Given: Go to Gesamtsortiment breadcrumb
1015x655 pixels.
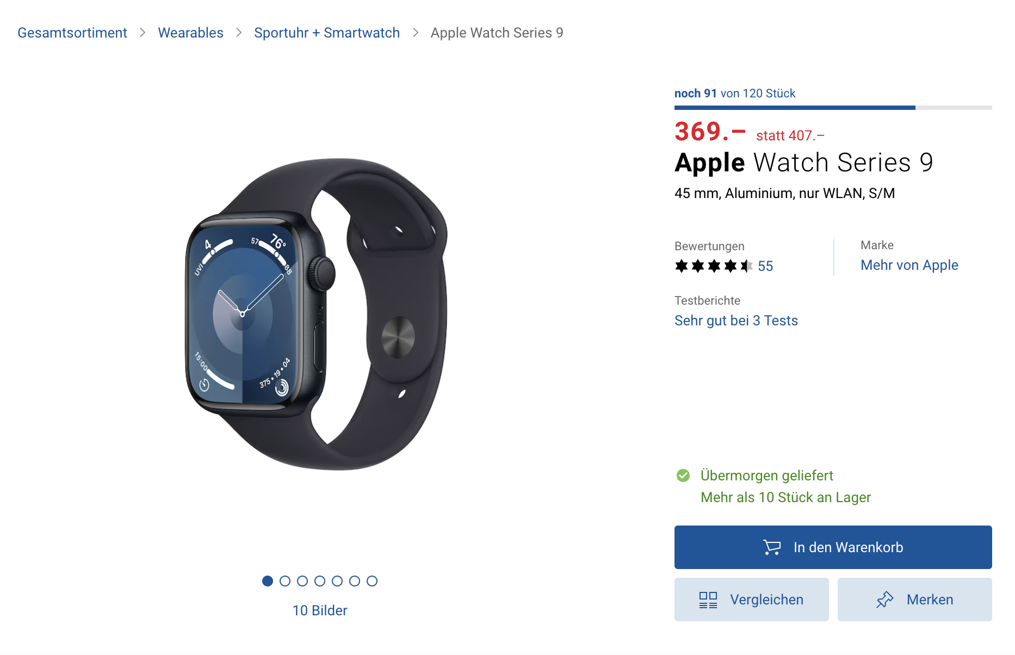Looking at the screenshot, I should [x=72, y=33].
